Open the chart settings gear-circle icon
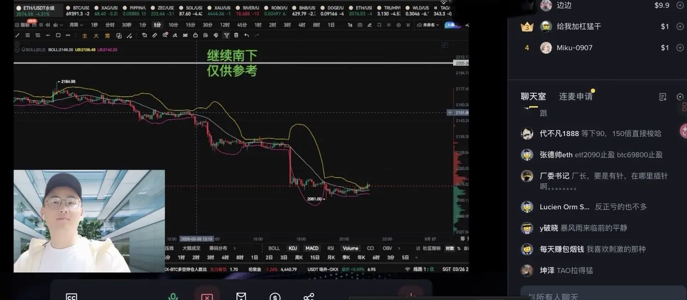Viewport: 687px width, 300px height. tap(398, 25)
